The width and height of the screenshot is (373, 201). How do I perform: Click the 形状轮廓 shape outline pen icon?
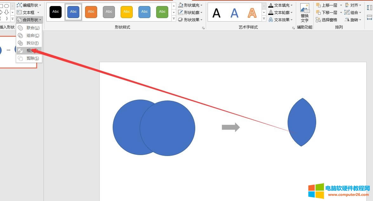pyautogui.click(x=181, y=12)
